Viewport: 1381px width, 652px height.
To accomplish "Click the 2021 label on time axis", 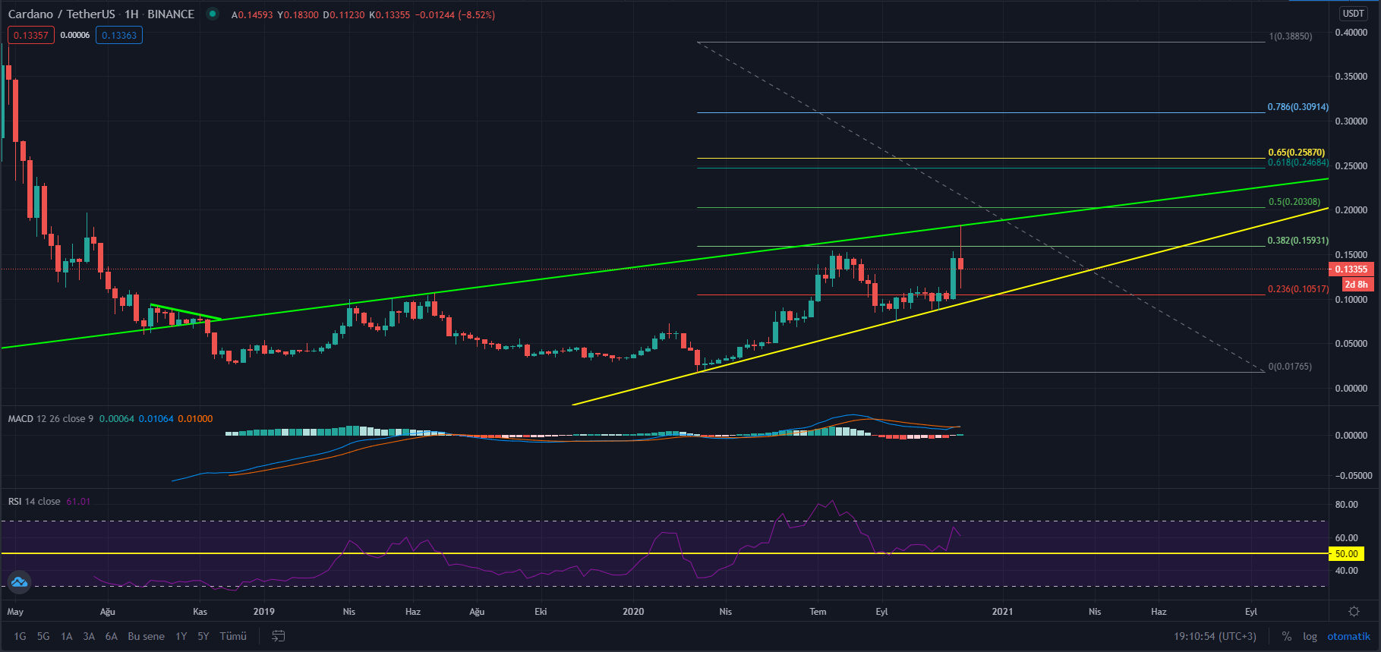I will point(1002,612).
